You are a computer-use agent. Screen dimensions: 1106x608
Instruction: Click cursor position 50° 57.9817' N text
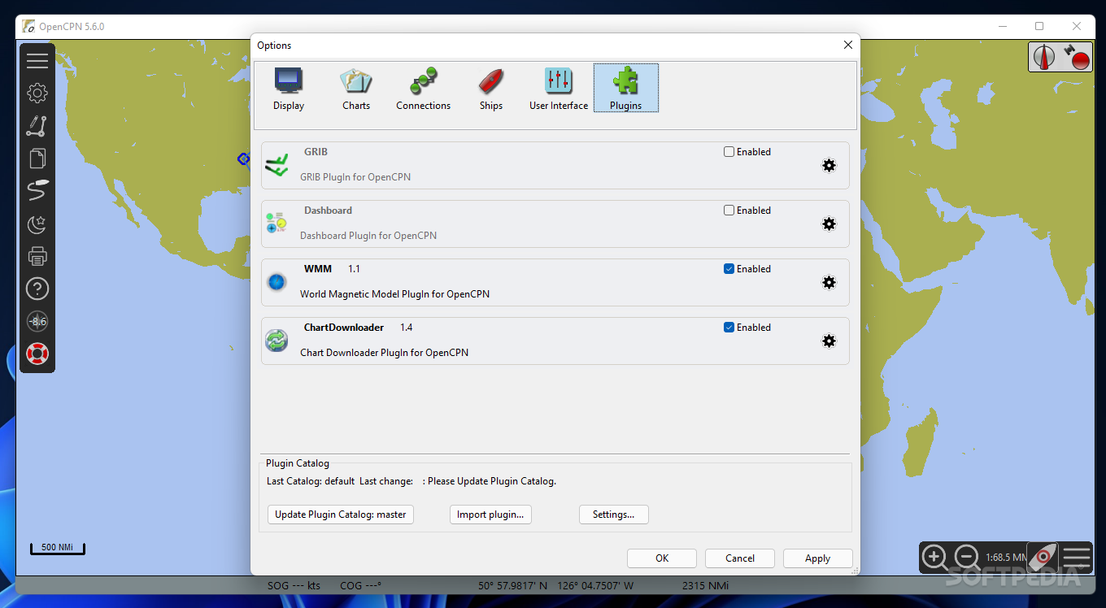pos(513,585)
